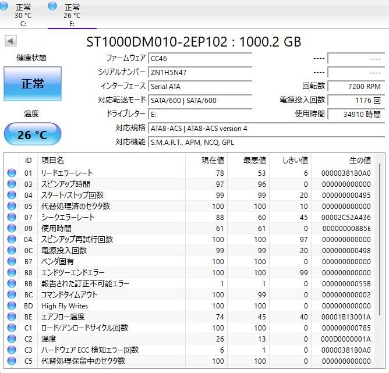Click the 電源投入回数 field showing 1176 回
The width and height of the screenshot is (389, 373).
[x=355, y=100]
